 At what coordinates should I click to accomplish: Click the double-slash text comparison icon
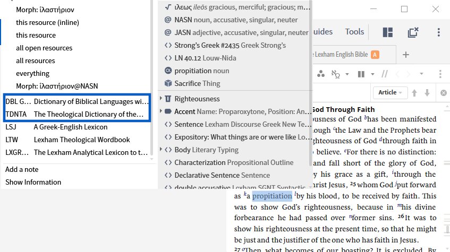click(385, 74)
